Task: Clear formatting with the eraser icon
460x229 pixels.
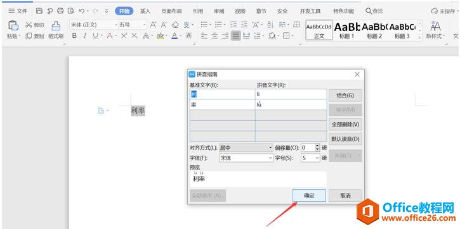Action: [x=175, y=25]
